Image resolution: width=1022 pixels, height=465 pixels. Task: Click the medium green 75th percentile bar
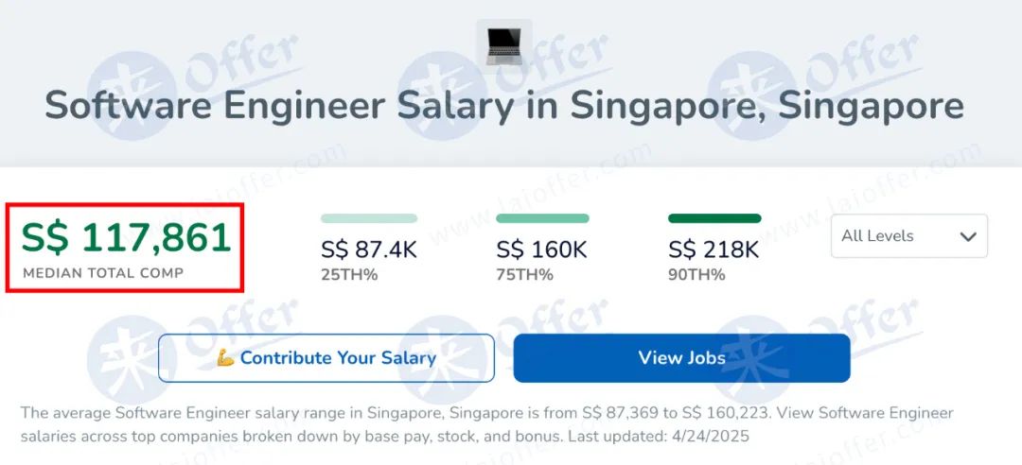(542, 218)
